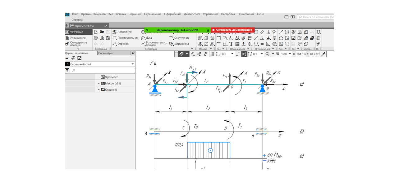Toggle the highlighted snap mode button
Viewport: 399px width, 182px height.
pos(244,54)
